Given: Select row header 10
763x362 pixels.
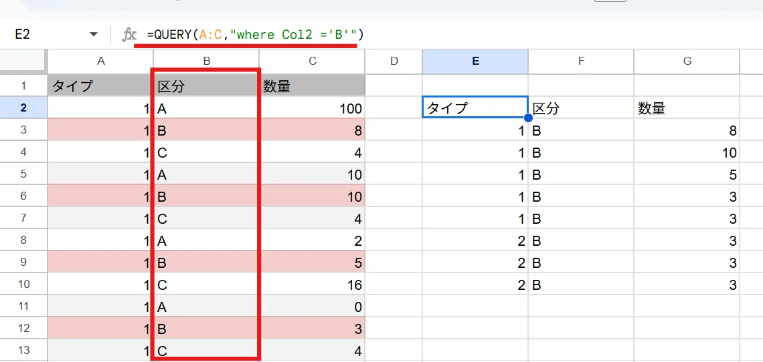Looking at the screenshot, I should [x=23, y=285].
